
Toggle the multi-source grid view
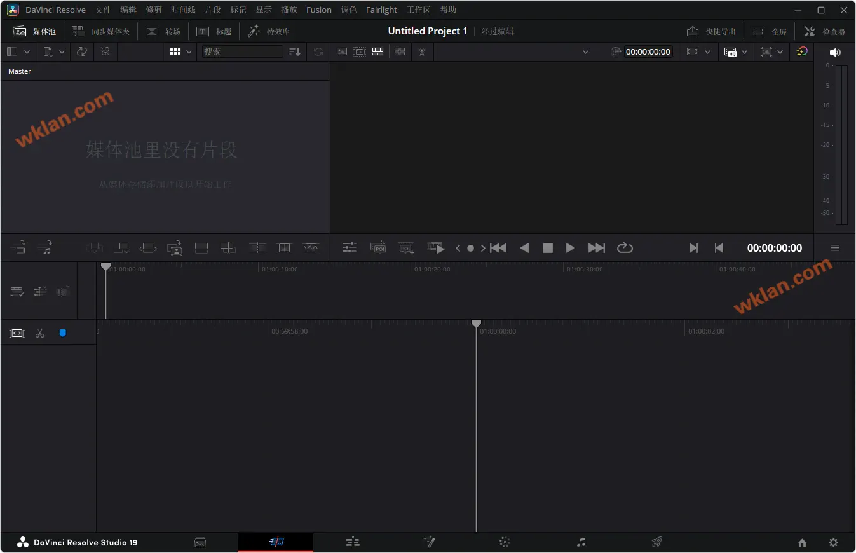tap(400, 51)
